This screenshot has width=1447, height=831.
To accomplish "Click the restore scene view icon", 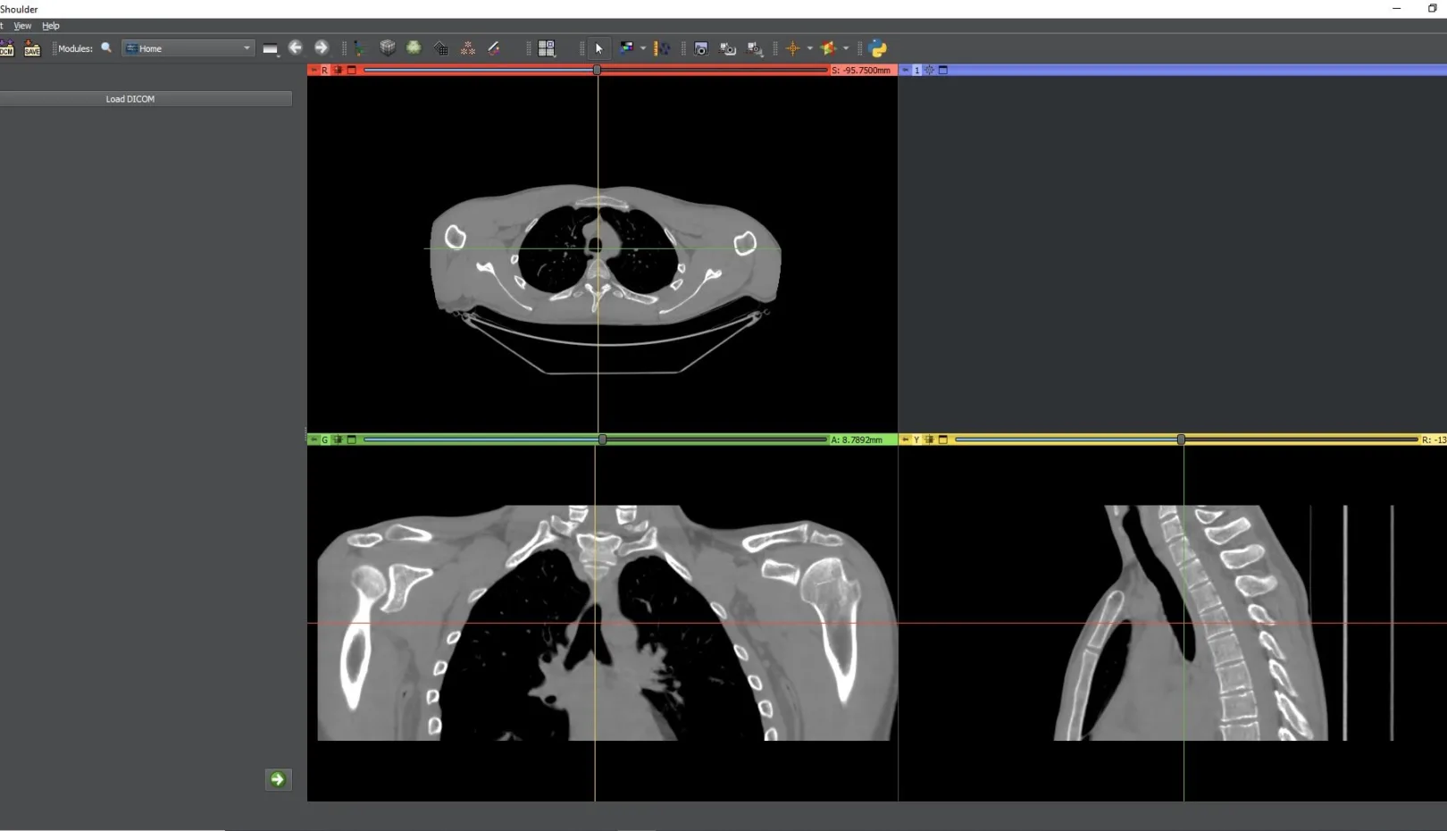I will click(x=755, y=48).
